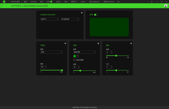Open help icon in the 可视化 panel
Viewport: 169px width, 109px height.
pyautogui.click(x=65, y=43)
